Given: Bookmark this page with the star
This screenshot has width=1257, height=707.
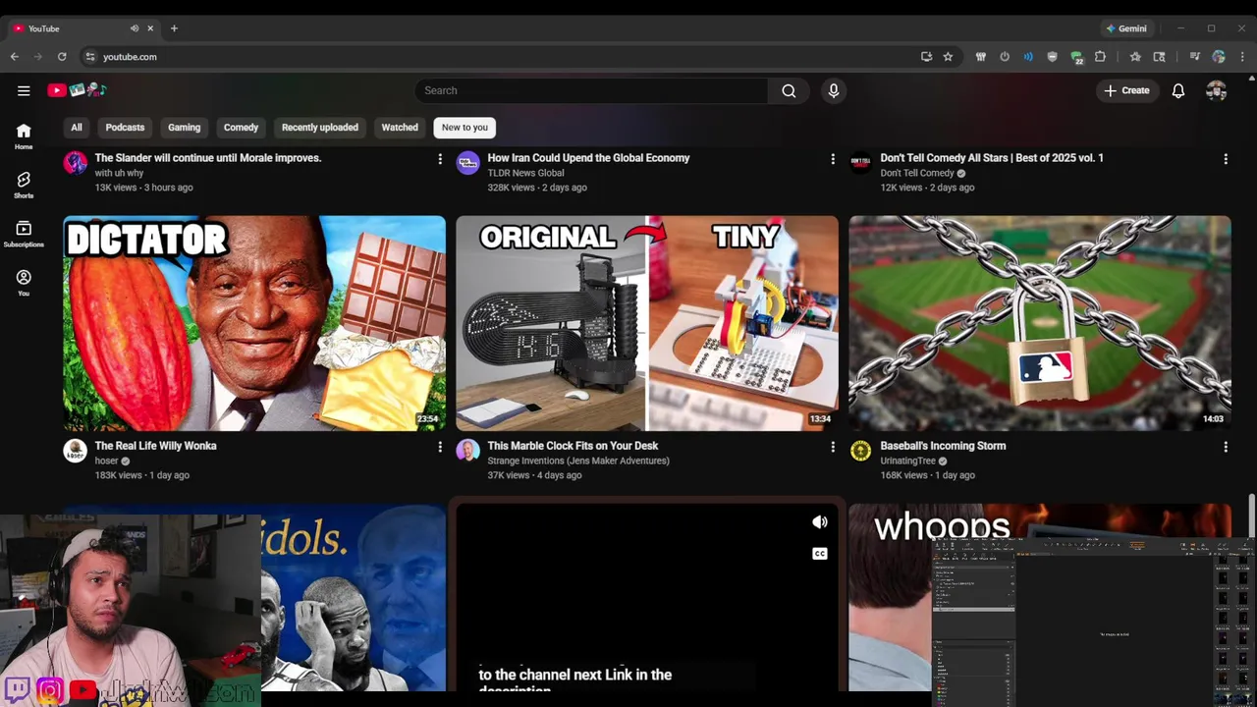Looking at the screenshot, I should [x=948, y=57].
